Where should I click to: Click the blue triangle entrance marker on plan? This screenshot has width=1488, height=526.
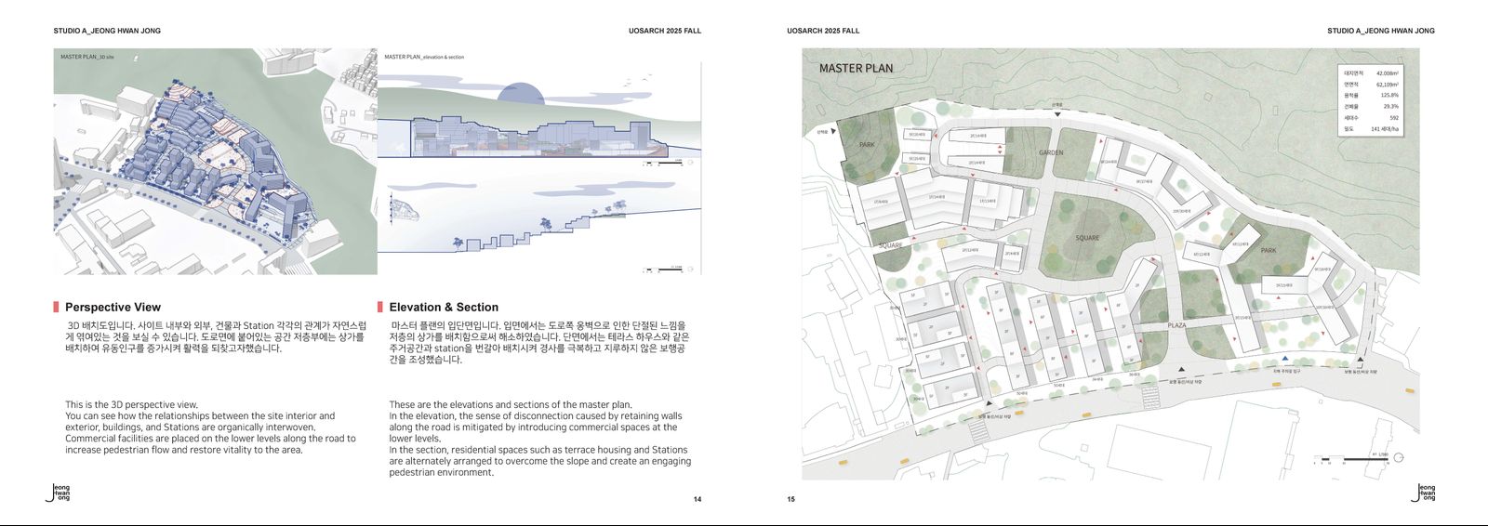click(1285, 358)
